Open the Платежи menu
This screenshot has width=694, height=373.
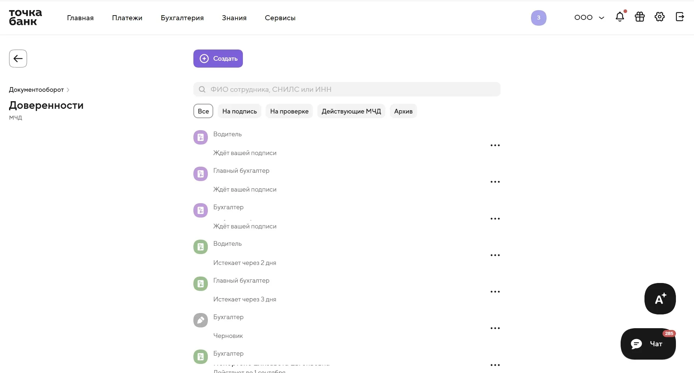[127, 18]
